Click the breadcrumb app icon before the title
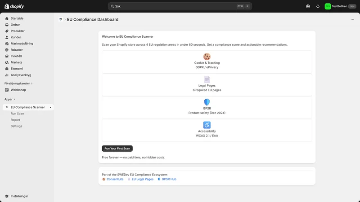 [x=61, y=19]
